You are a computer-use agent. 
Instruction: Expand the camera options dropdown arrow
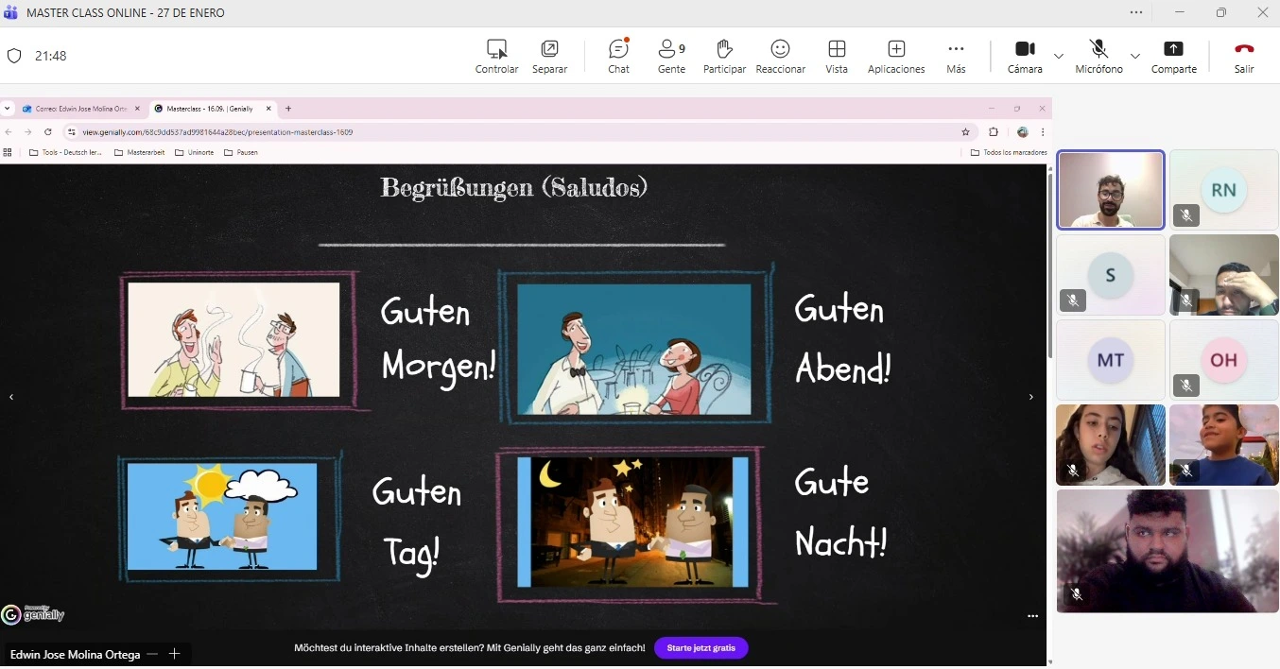(x=1059, y=56)
